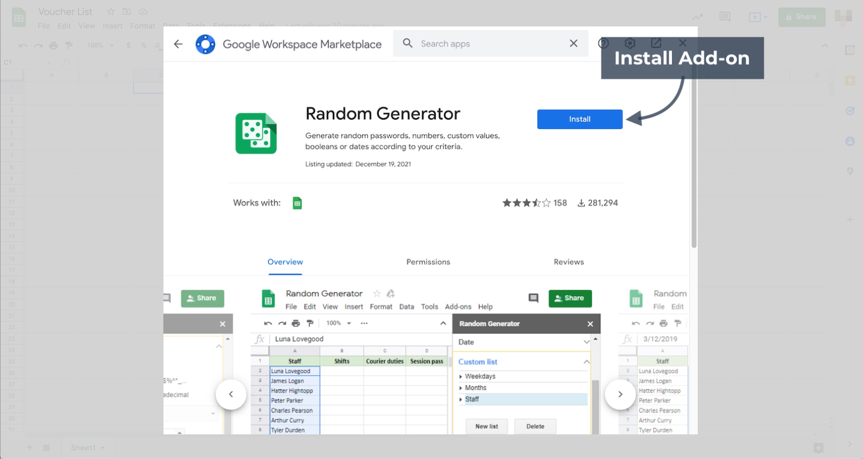Screen dimensions: 863x459
Task: Open Contacts in side panel
Action: click(x=850, y=141)
